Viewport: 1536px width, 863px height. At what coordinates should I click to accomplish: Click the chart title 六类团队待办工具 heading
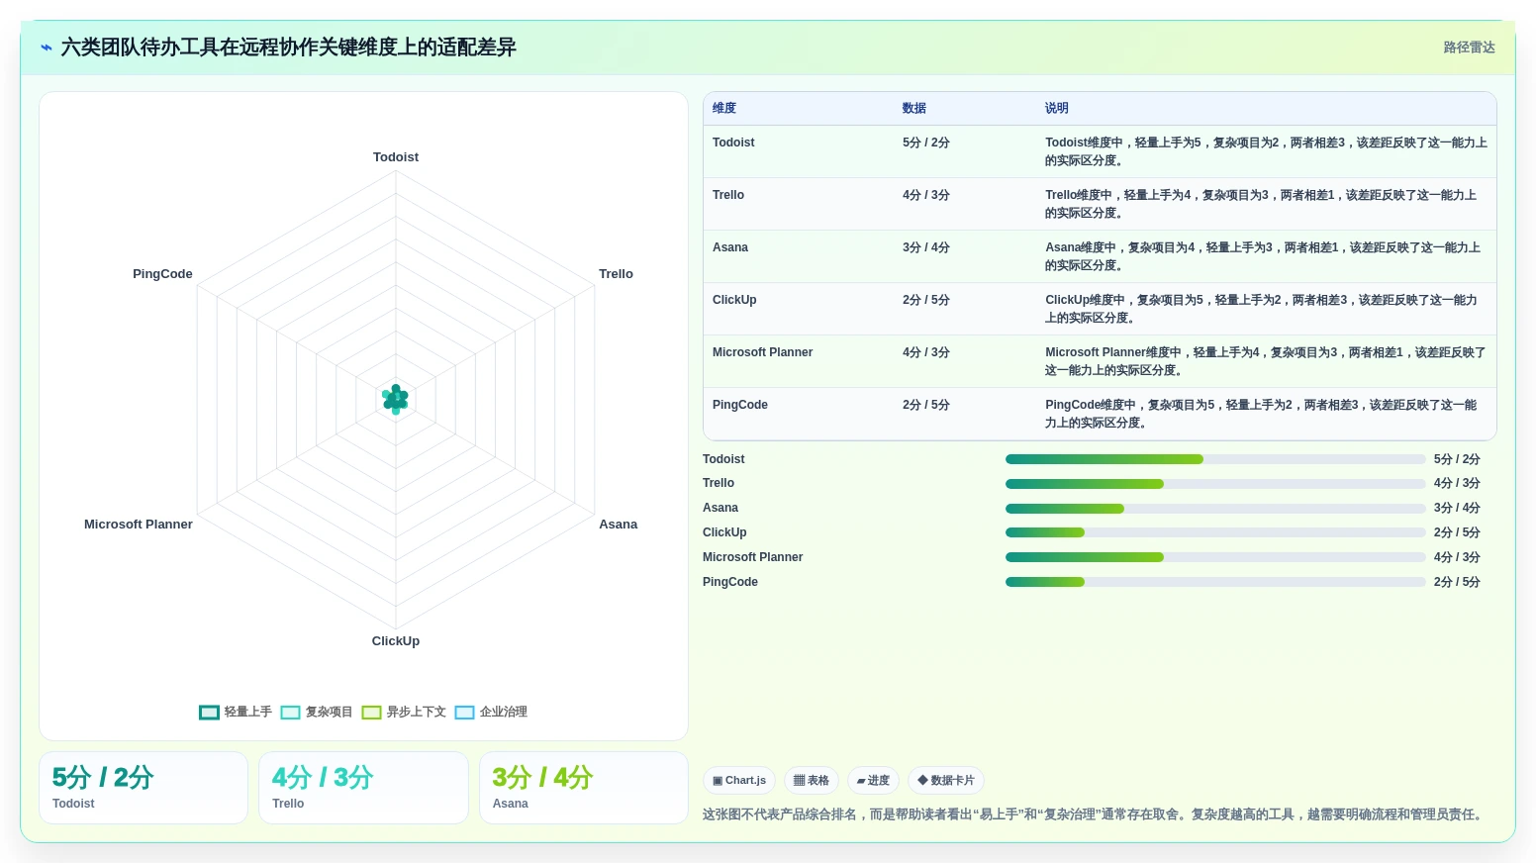click(x=288, y=48)
